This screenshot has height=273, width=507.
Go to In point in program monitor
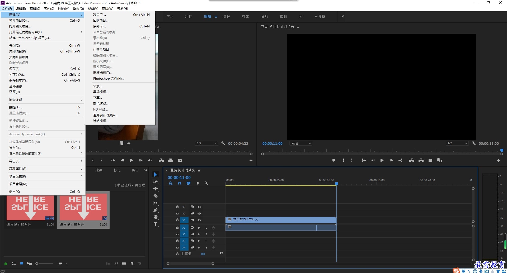(x=364, y=160)
